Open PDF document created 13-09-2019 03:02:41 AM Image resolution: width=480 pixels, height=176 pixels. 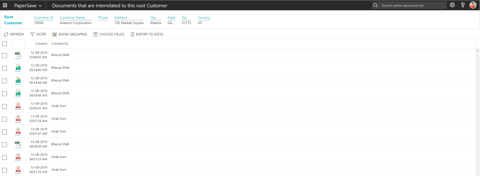click(18, 106)
